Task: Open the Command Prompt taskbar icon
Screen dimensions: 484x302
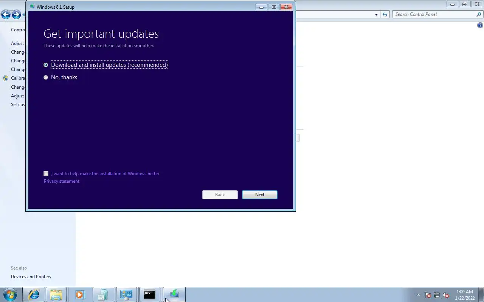Action: (x=150, y=294)
